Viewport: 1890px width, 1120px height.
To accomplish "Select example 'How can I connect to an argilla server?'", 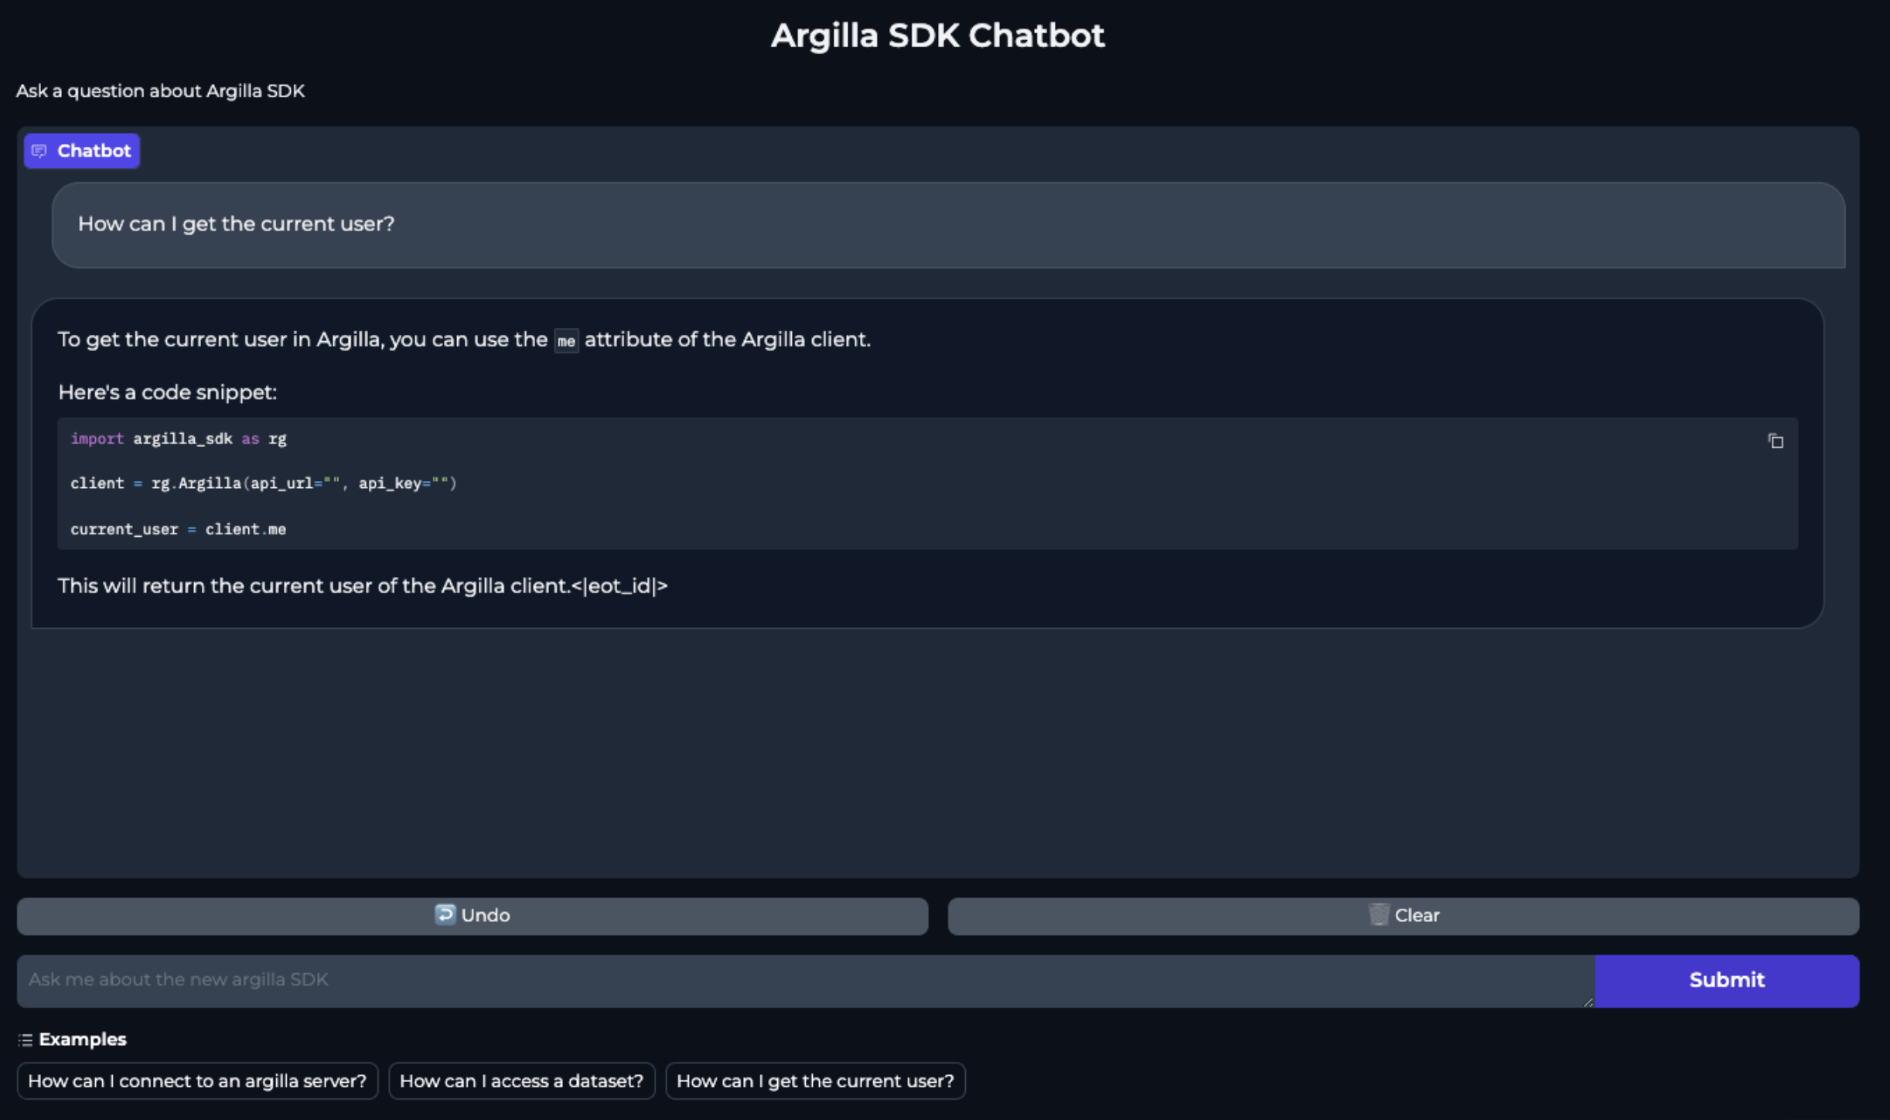I will click(197, 1081).
